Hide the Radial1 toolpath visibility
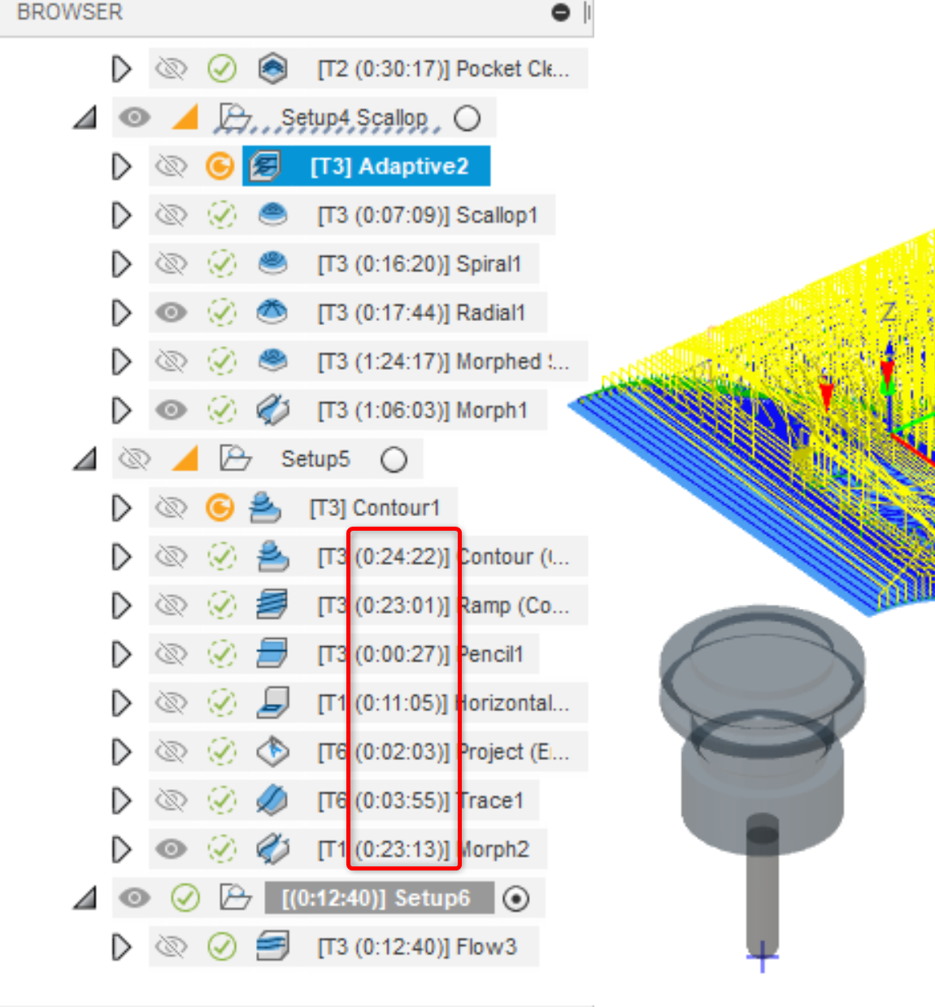The height and width of the screenshot is (1007, 935). (x=172, y=312)
